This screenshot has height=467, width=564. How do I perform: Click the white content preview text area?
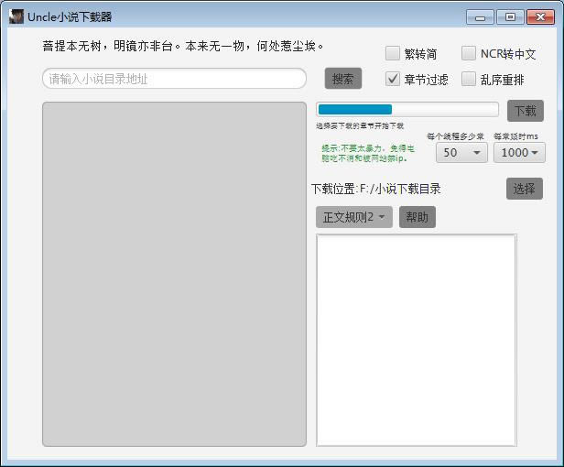[x=416, y=340]
